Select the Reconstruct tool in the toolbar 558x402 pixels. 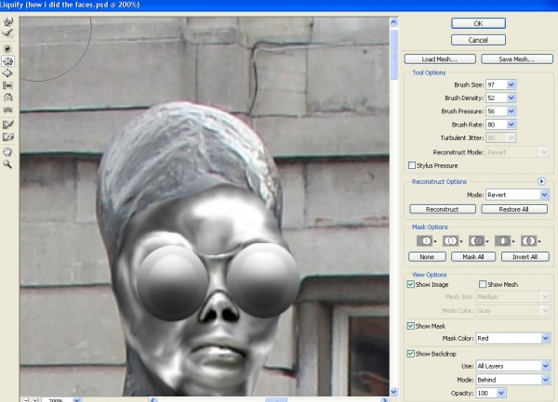point(7,33)
